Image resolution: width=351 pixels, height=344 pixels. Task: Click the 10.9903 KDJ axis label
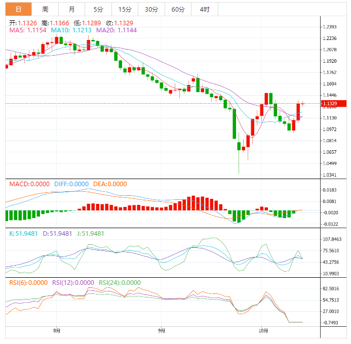tap(331, 274)
